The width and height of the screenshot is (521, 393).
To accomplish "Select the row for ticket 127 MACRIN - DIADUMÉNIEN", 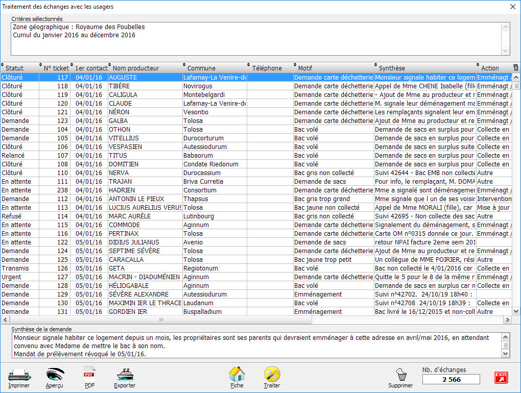I will coord(144,277).
